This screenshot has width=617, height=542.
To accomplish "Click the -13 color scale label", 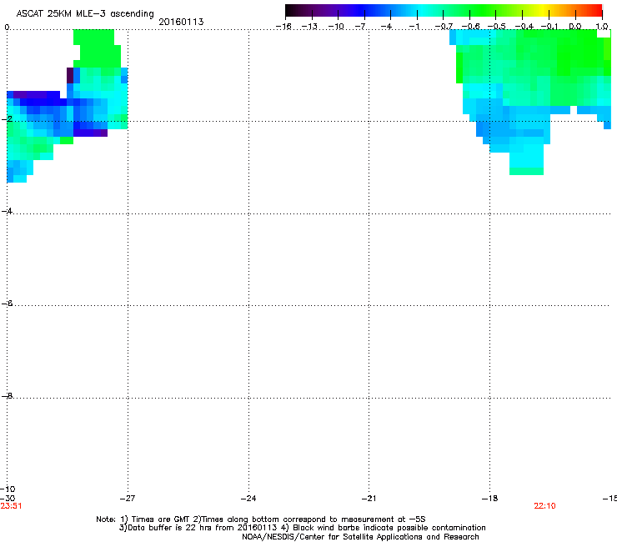I will click(x=309, y=27).
